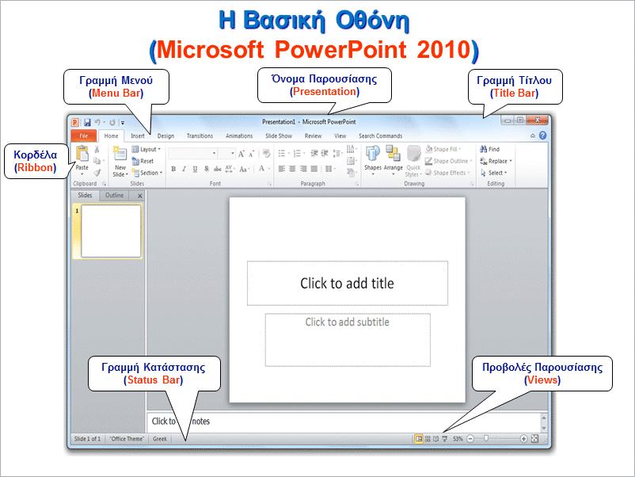Open the Change Case Aa dropdown
The image size is (635, 477).
(245, 169)
